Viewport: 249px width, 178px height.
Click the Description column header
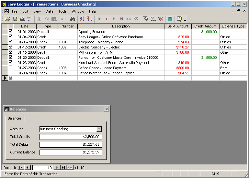(121, 26)
